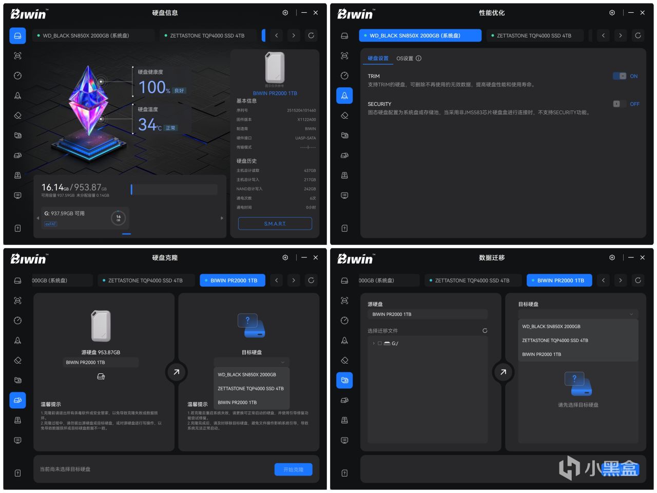Open the settings gear in 硬盘信息 title bar

point(285,13)
